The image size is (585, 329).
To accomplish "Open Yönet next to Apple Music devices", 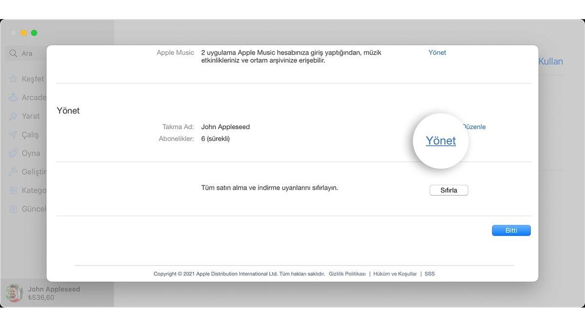I will point(437,52).
